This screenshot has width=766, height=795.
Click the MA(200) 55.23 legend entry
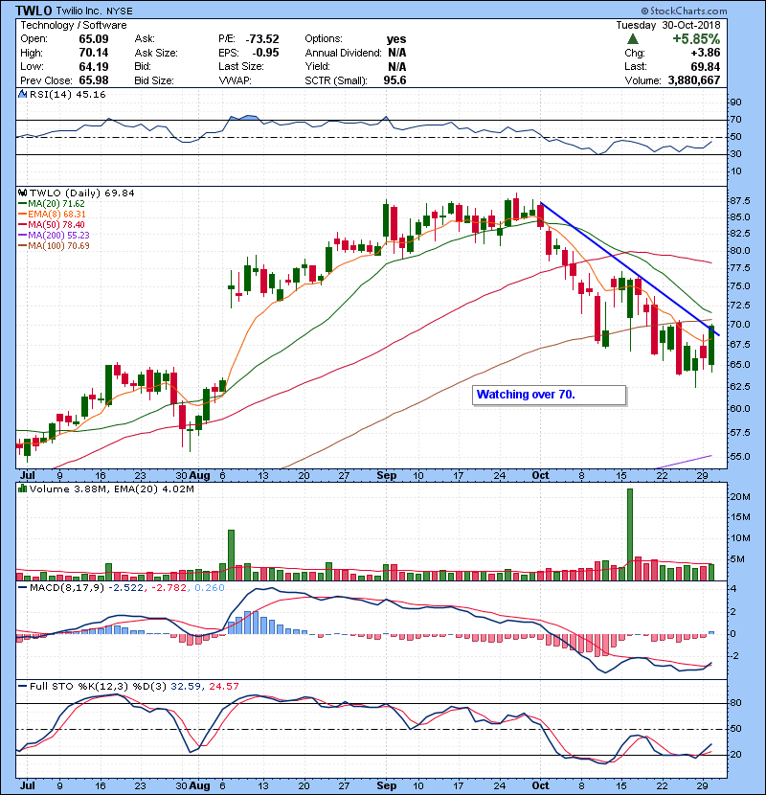(x=54, y=236)
